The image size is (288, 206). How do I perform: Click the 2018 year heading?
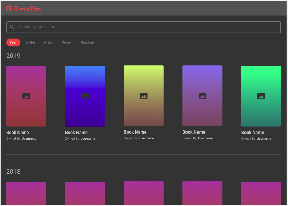pyautogui.click(x=13, y=172)
